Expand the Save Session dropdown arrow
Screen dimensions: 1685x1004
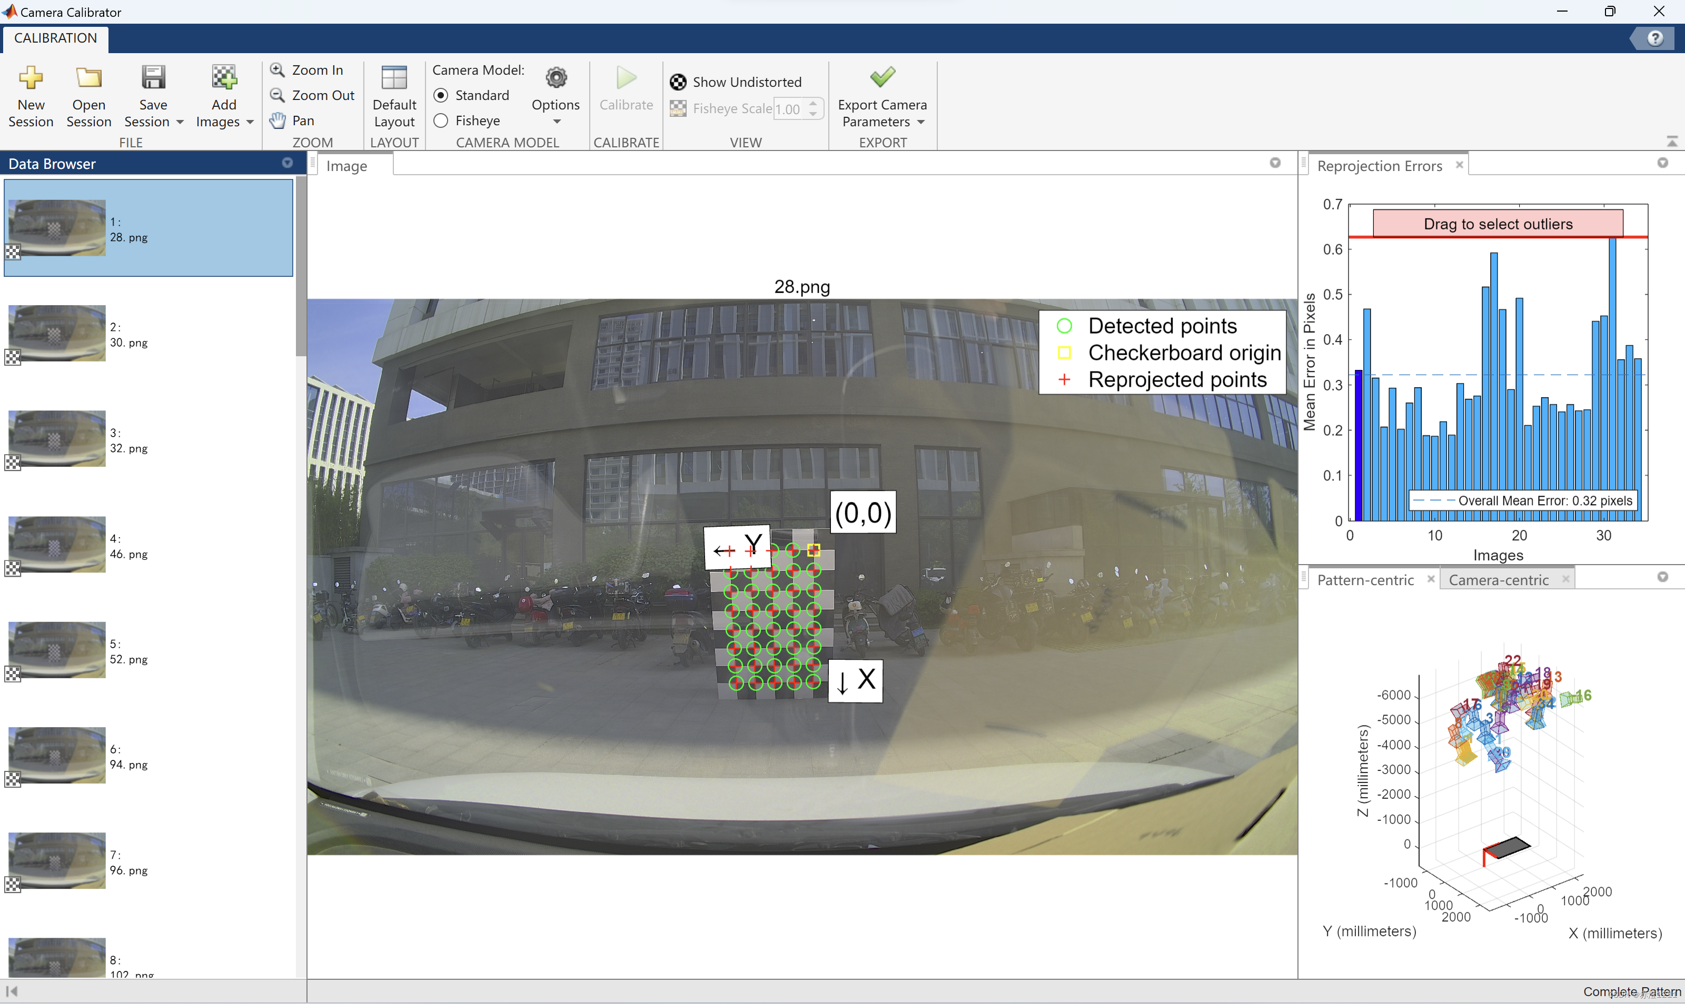(180, 122)
